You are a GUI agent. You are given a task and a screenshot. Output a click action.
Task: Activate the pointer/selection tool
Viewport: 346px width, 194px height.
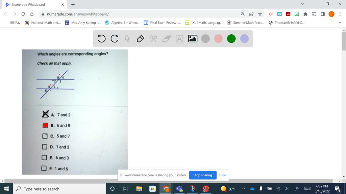[x=127, y=38]
